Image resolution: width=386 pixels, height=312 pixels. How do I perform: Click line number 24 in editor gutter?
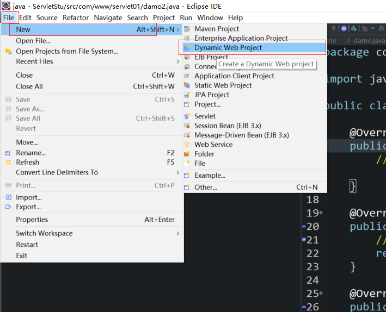tap(313, 280)
